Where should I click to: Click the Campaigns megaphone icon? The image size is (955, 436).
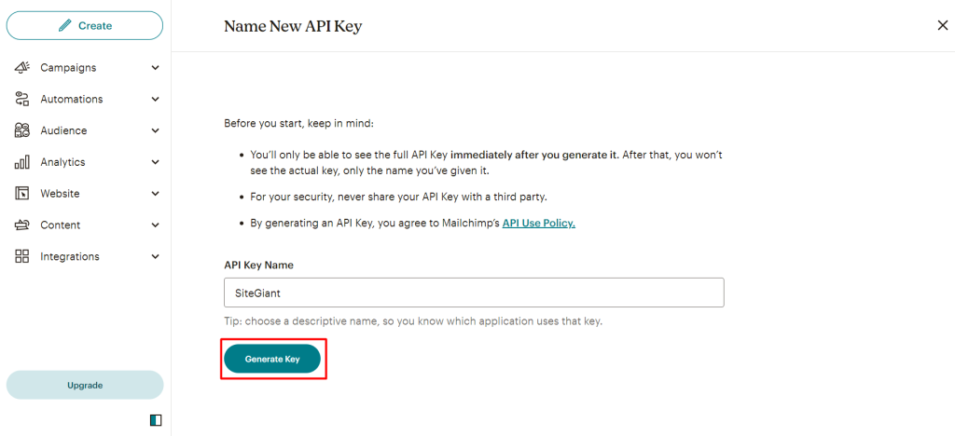22,68
